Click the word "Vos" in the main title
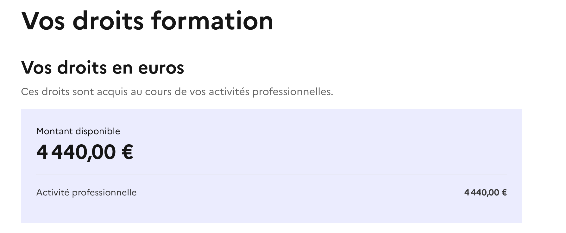 pyautogui.click(x=43, y=21)
